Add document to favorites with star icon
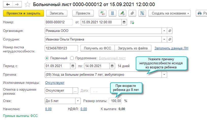This screenshot has width=207, height=120. (x=27, y=5)
